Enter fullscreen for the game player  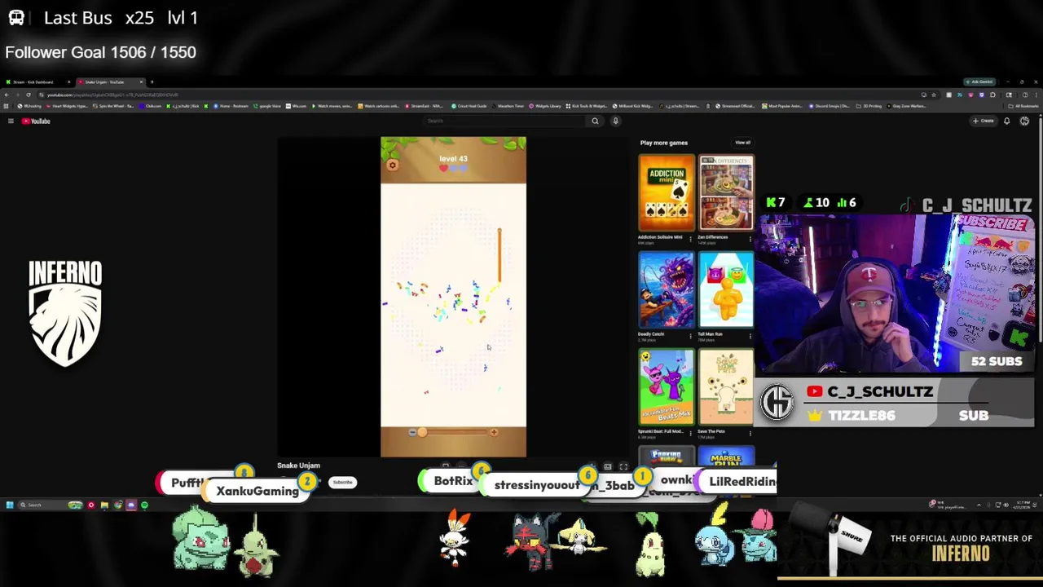623,467
